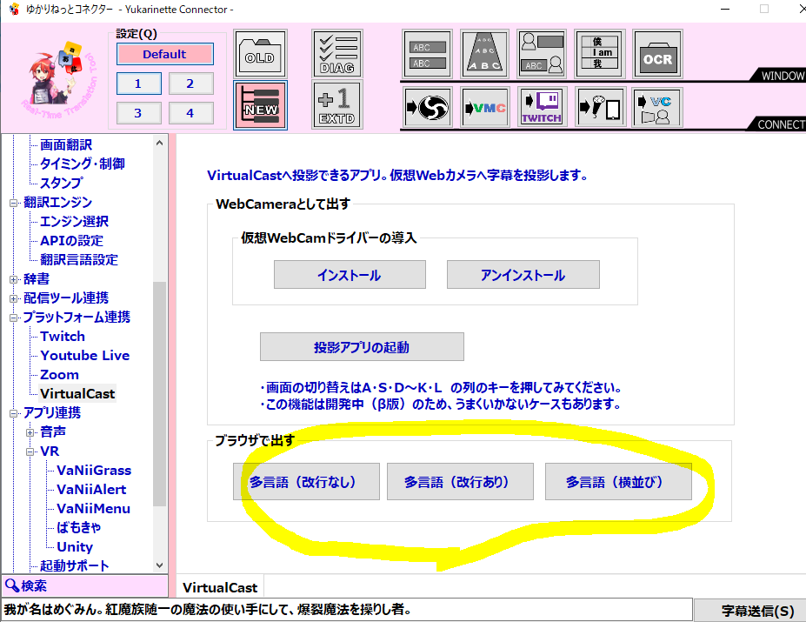Click the subtitle text input field
This screenshot has height=622, width=806.
(348, 610)
